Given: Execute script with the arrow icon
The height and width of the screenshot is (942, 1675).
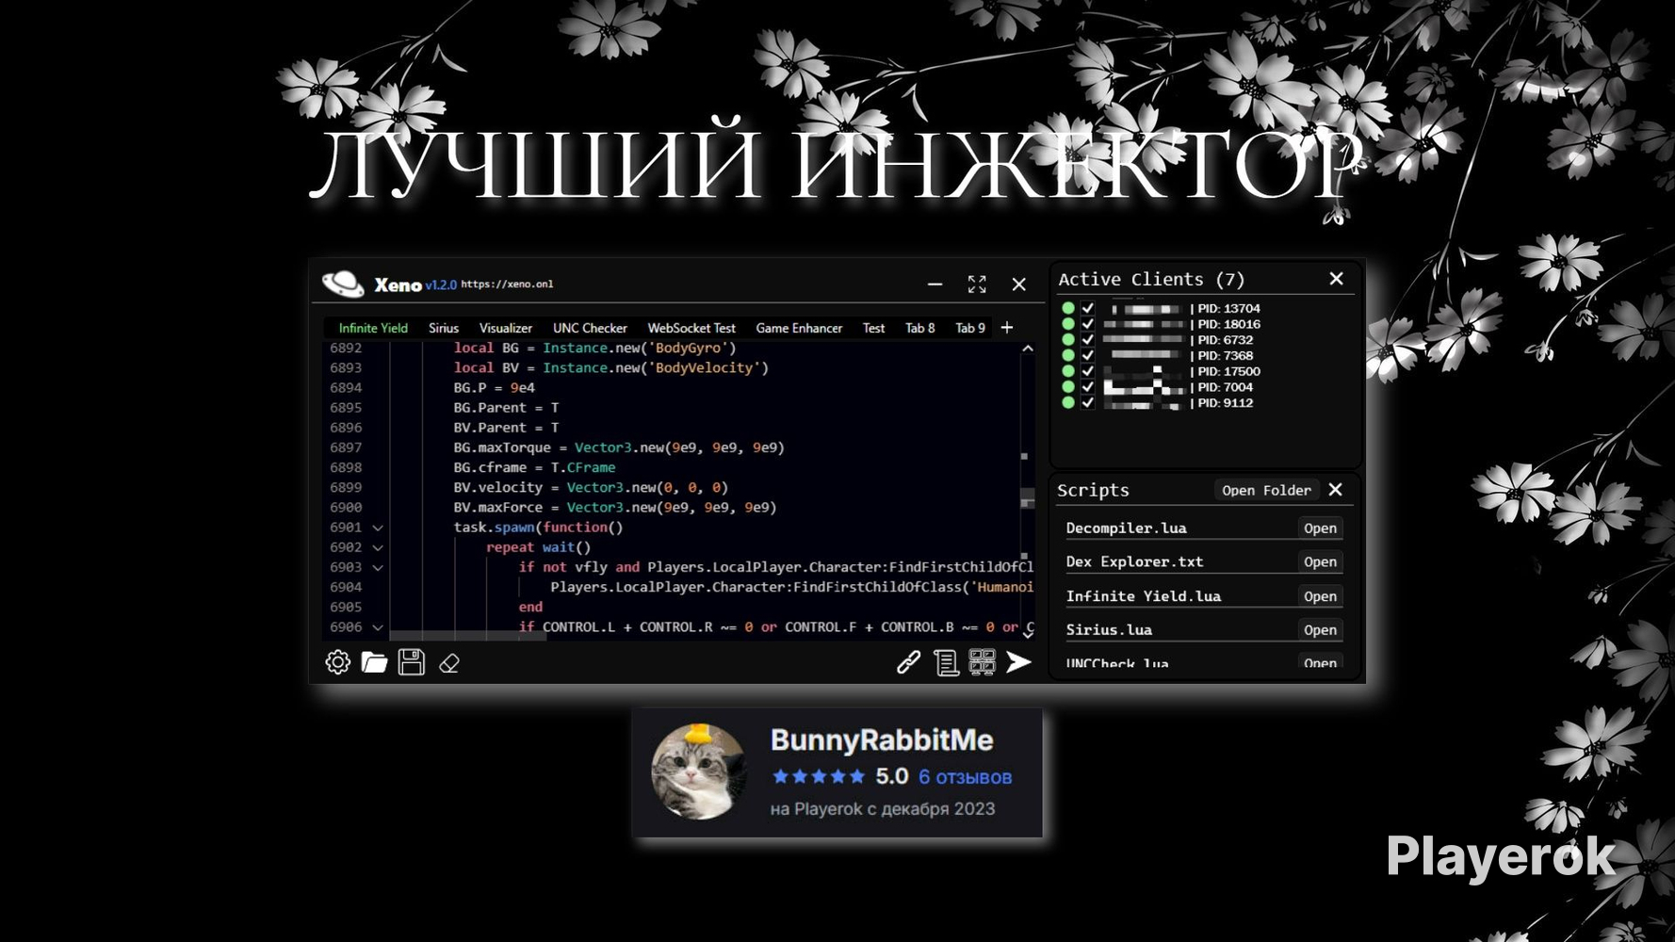Looking at the screenshot, I should coord(1018,662).
